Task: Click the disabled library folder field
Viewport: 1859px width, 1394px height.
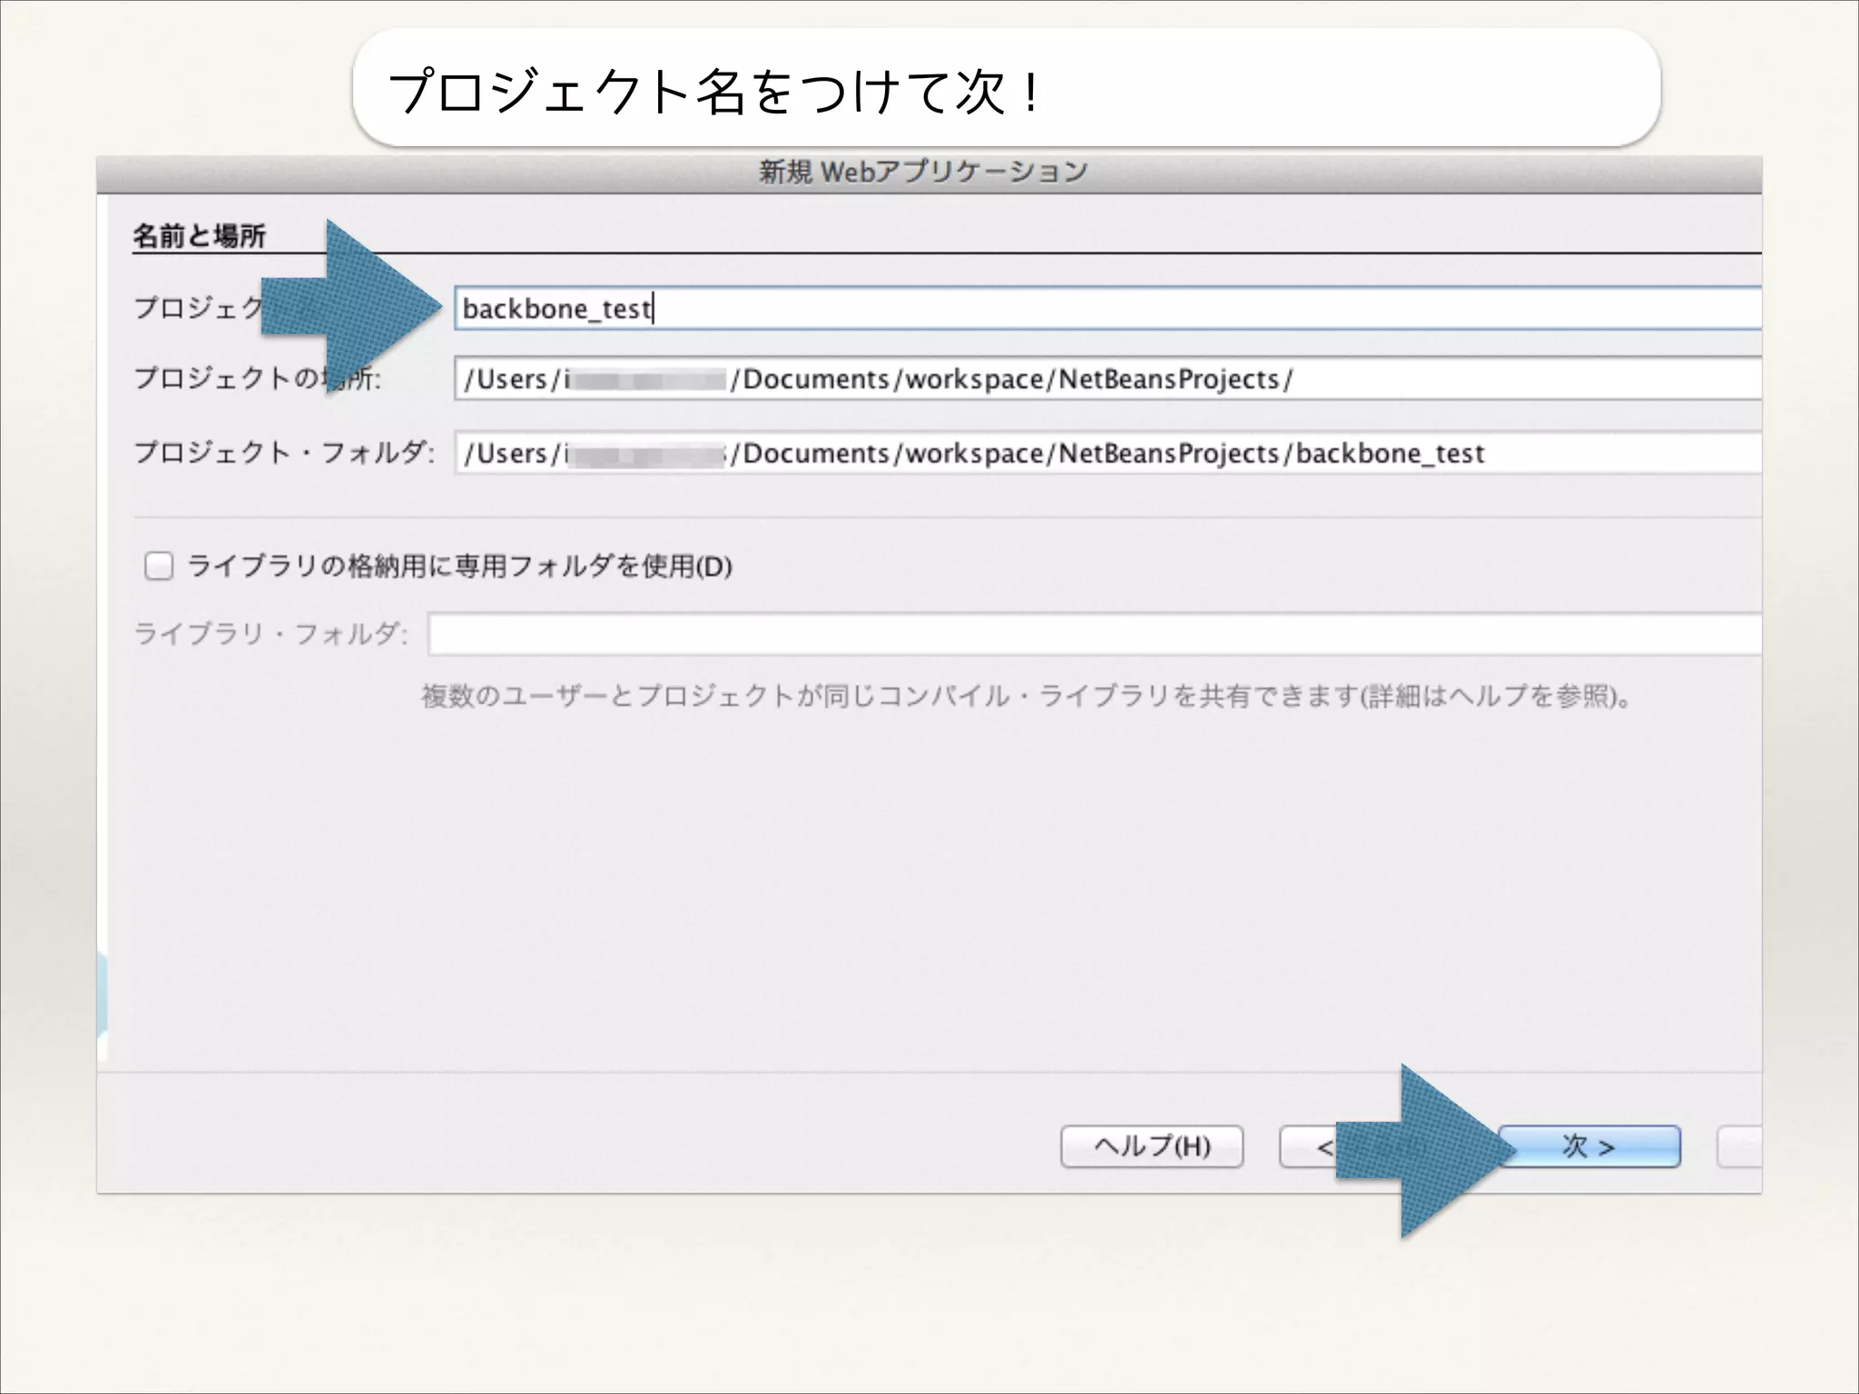Action: 1094,633
